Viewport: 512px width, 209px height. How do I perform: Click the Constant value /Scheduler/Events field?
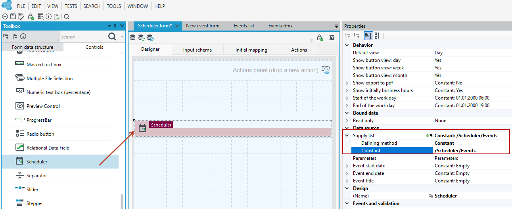click(471, 151)
